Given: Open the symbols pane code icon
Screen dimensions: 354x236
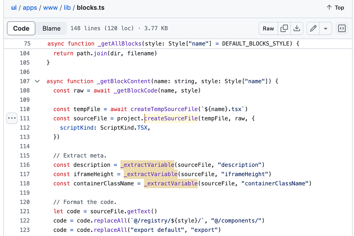Looking at the screenshot, I should 342,28.
